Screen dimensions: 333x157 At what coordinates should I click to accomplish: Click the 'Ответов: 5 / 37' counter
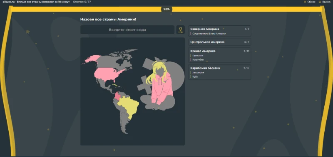82,2
